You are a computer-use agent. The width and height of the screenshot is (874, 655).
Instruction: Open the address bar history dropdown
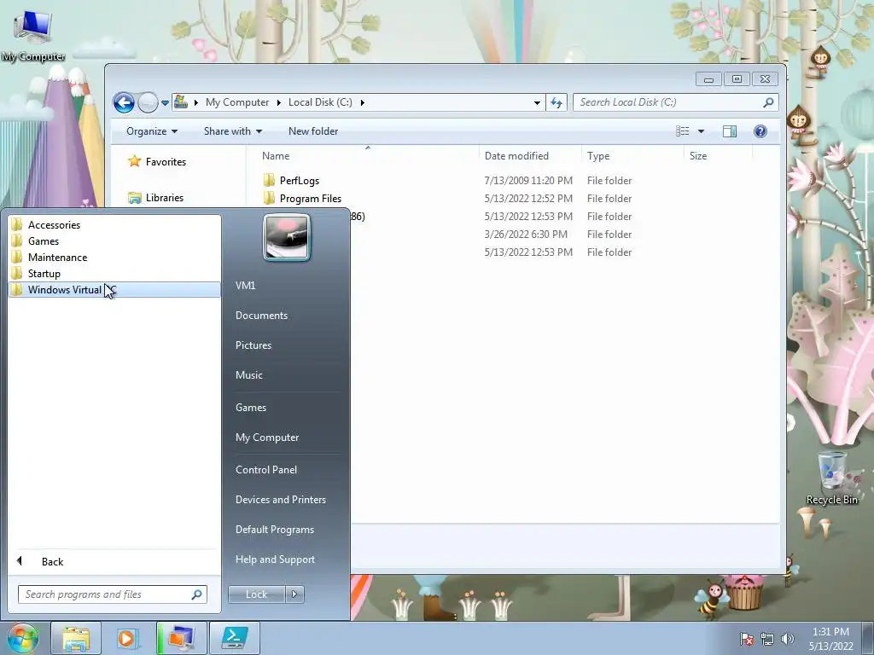(x=537, y=102)
